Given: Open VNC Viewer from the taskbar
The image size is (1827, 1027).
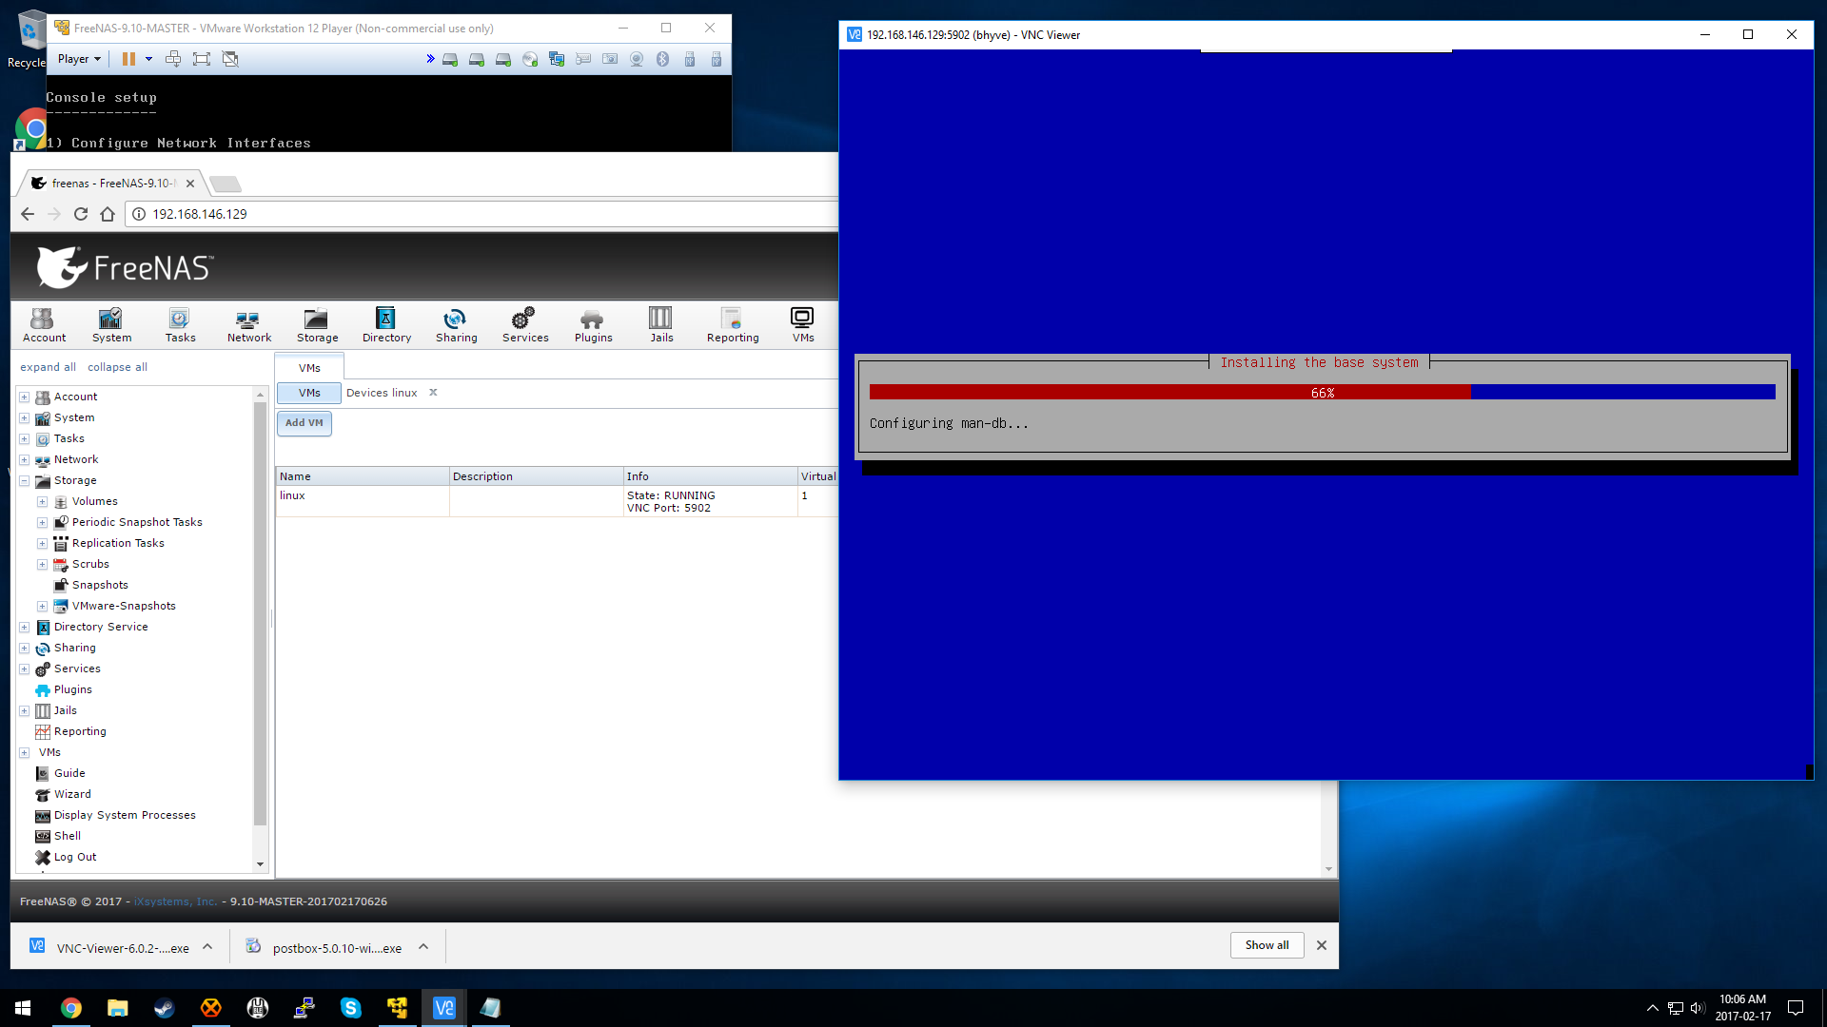Looking at the screenshot, I should point(443,1008).
